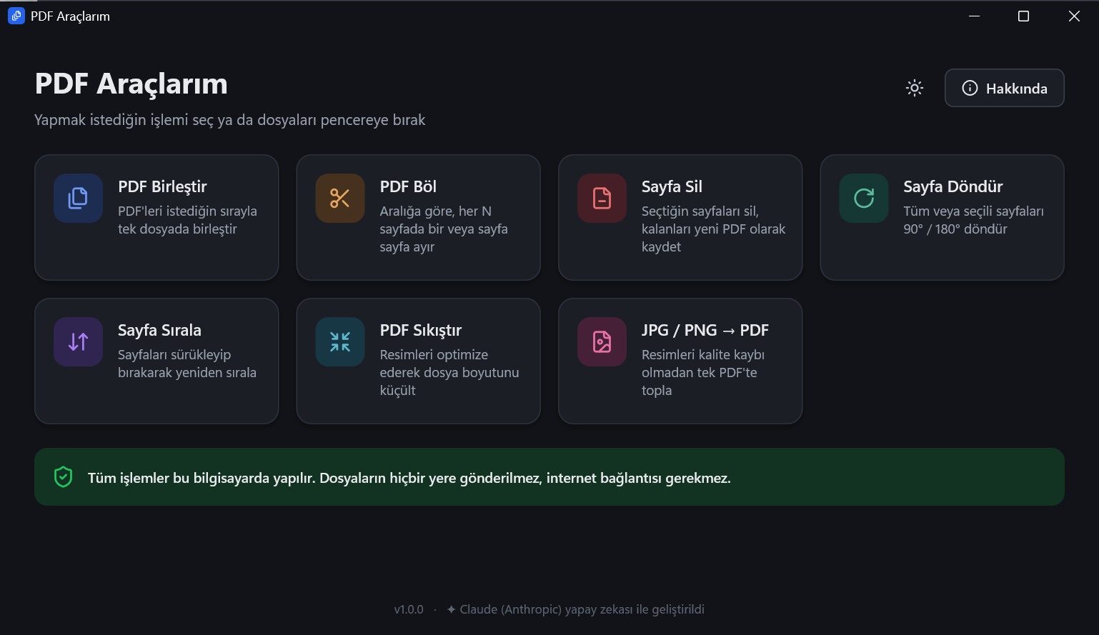Click the PDF Sıkıştır compress arrows icon
This screenshot has height=635, width=1099.
(340, 342)
